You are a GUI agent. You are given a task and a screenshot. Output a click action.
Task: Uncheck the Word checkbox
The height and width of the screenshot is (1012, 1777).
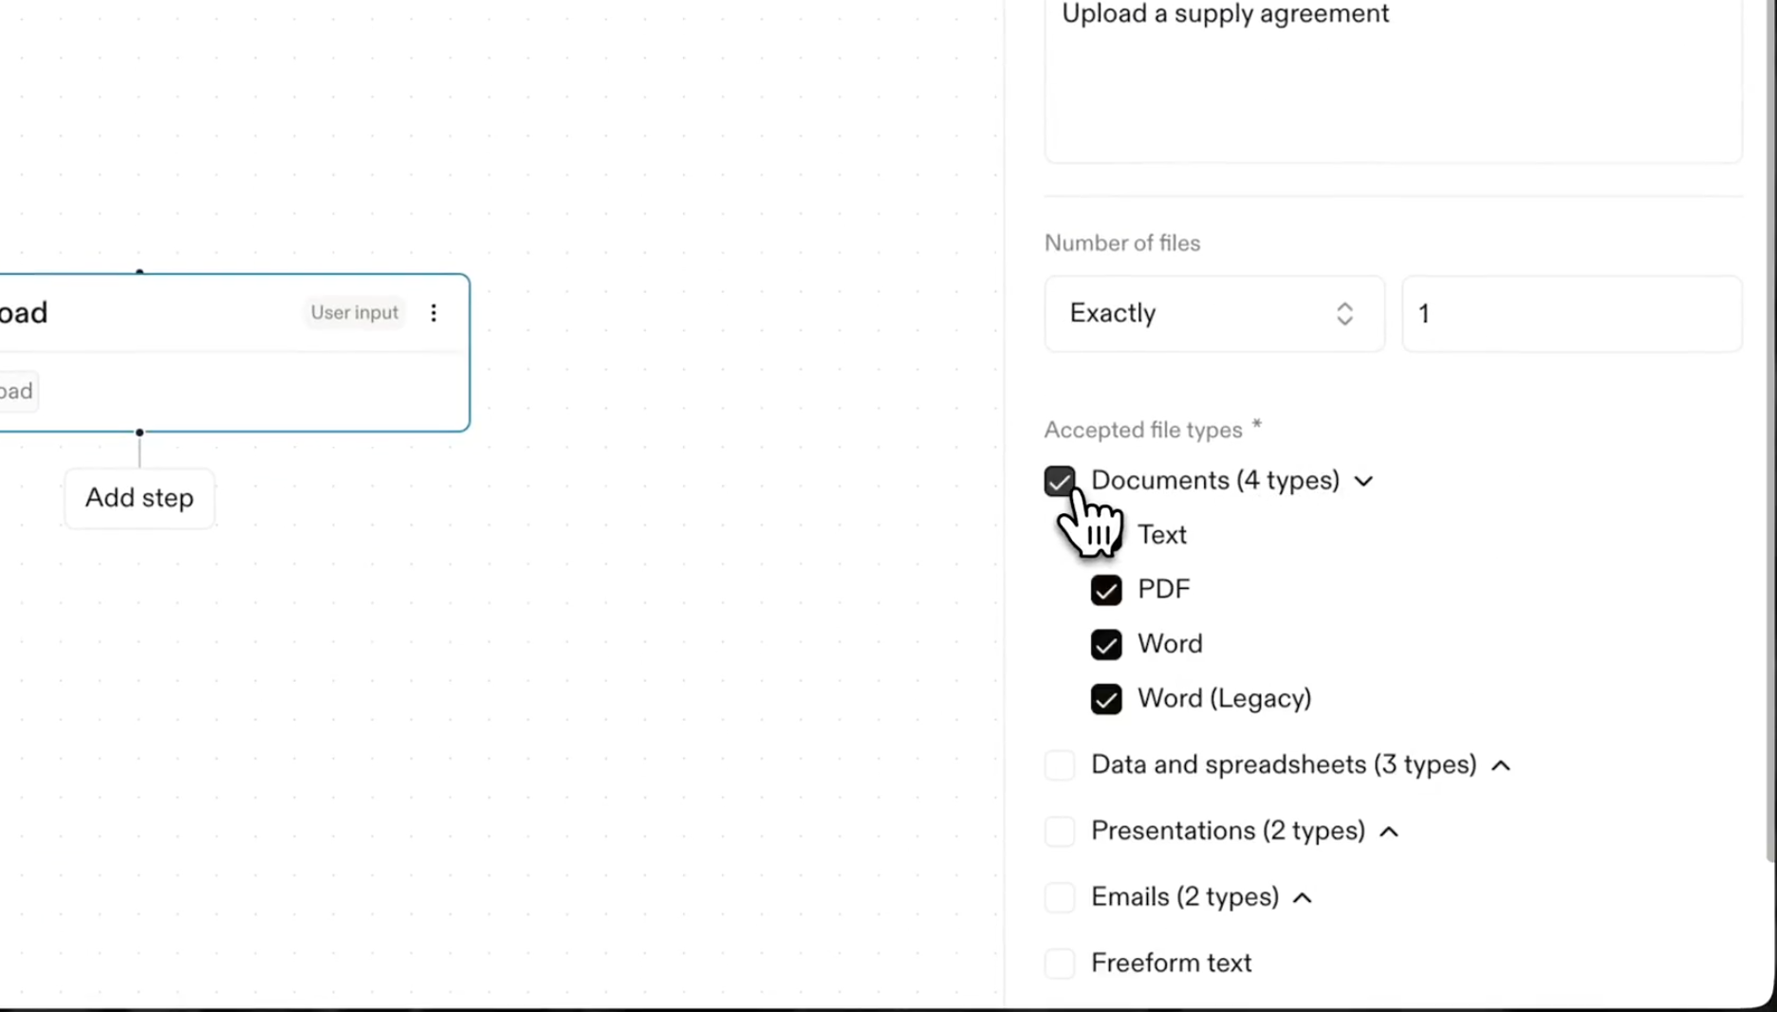(x=1105, y=645)
